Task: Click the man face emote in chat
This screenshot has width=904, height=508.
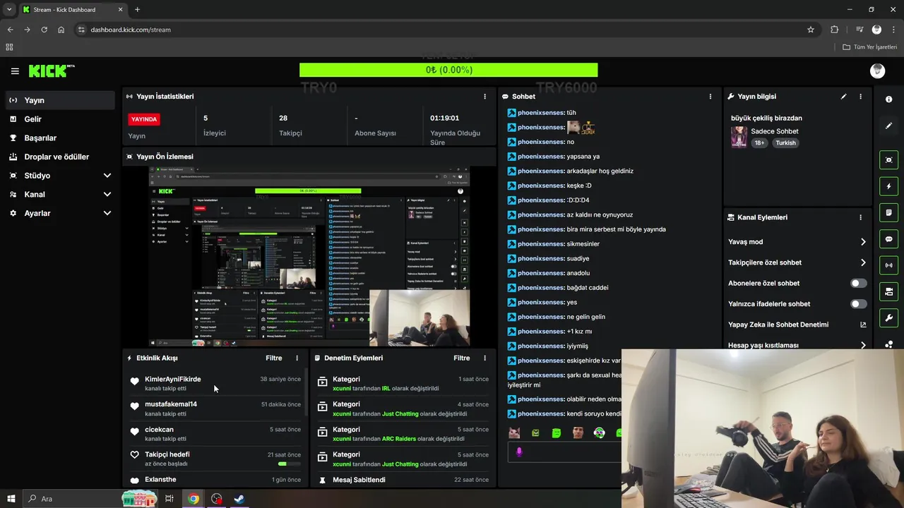Action: (x=578, y=433)
